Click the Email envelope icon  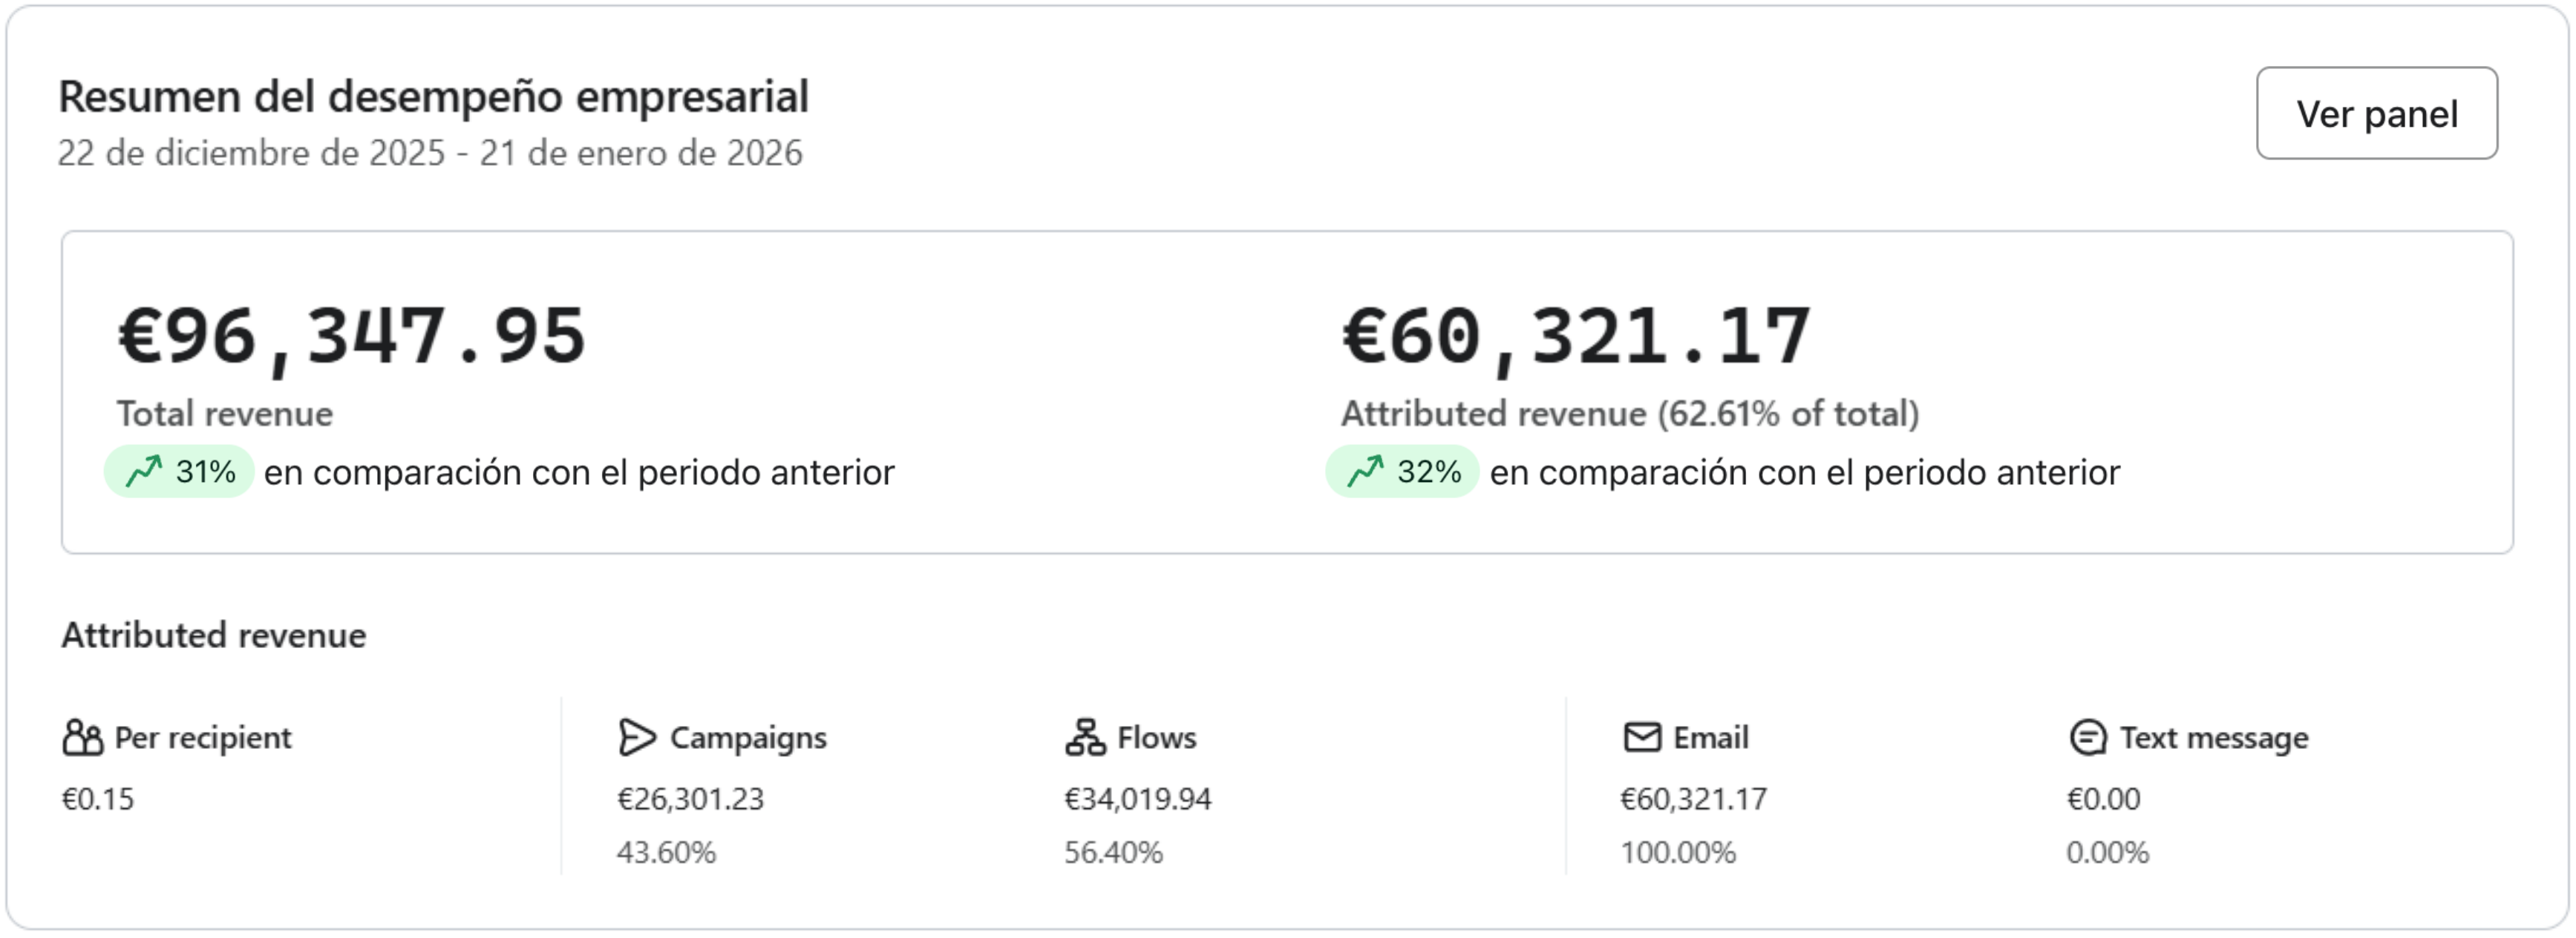coord(1642,739)
